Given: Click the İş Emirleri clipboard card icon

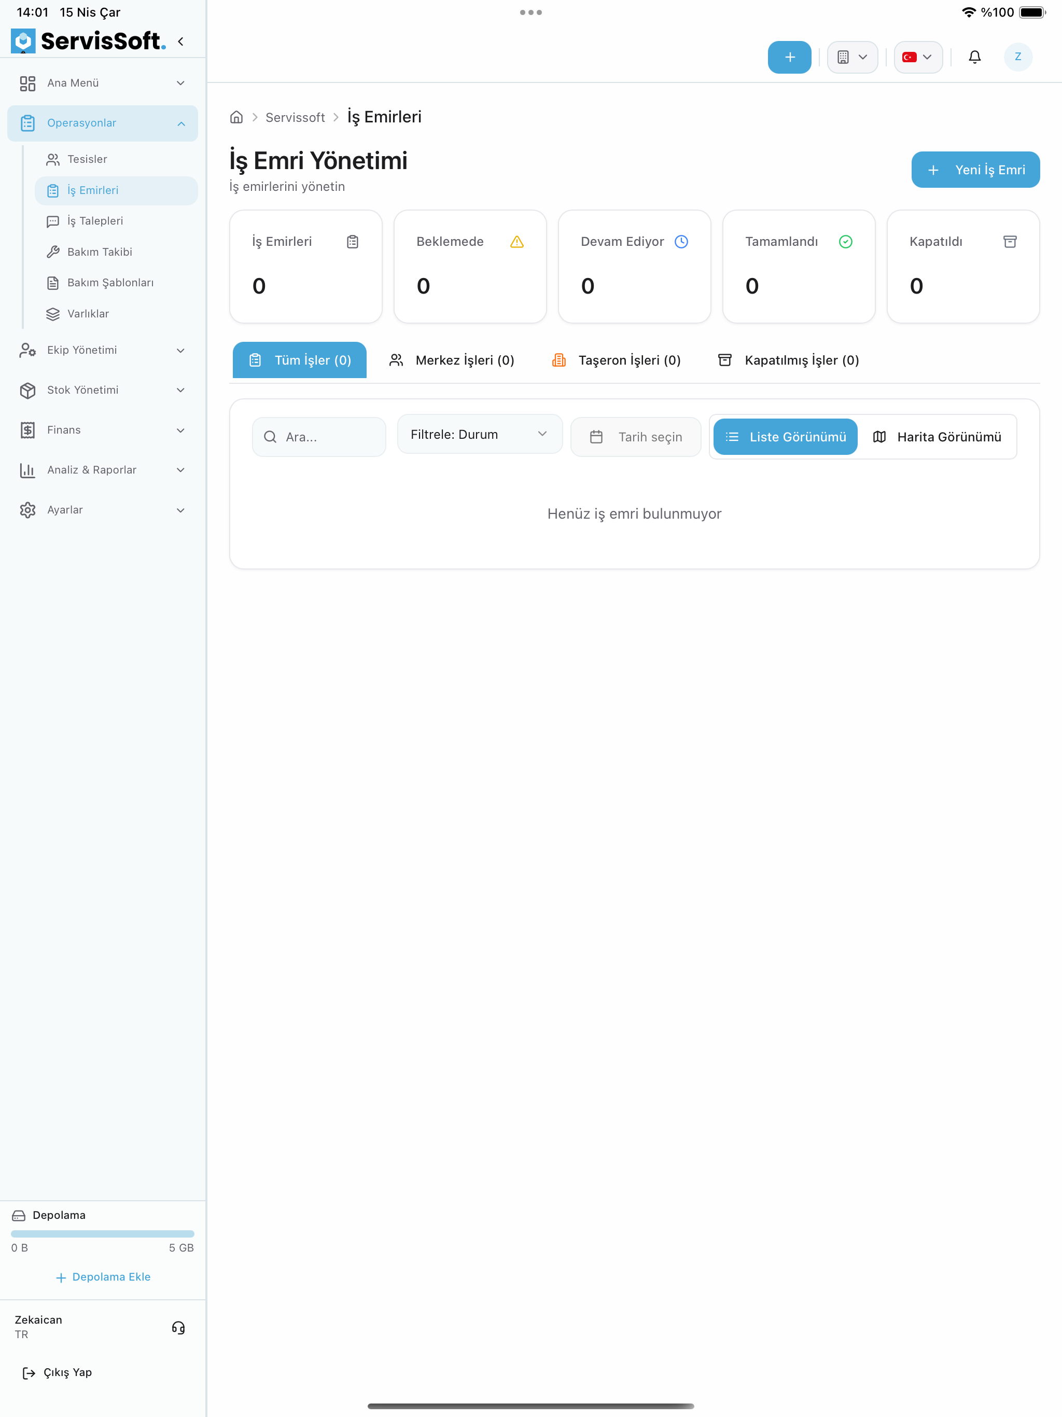Looking at the screenshot, I should coord(352,242).
